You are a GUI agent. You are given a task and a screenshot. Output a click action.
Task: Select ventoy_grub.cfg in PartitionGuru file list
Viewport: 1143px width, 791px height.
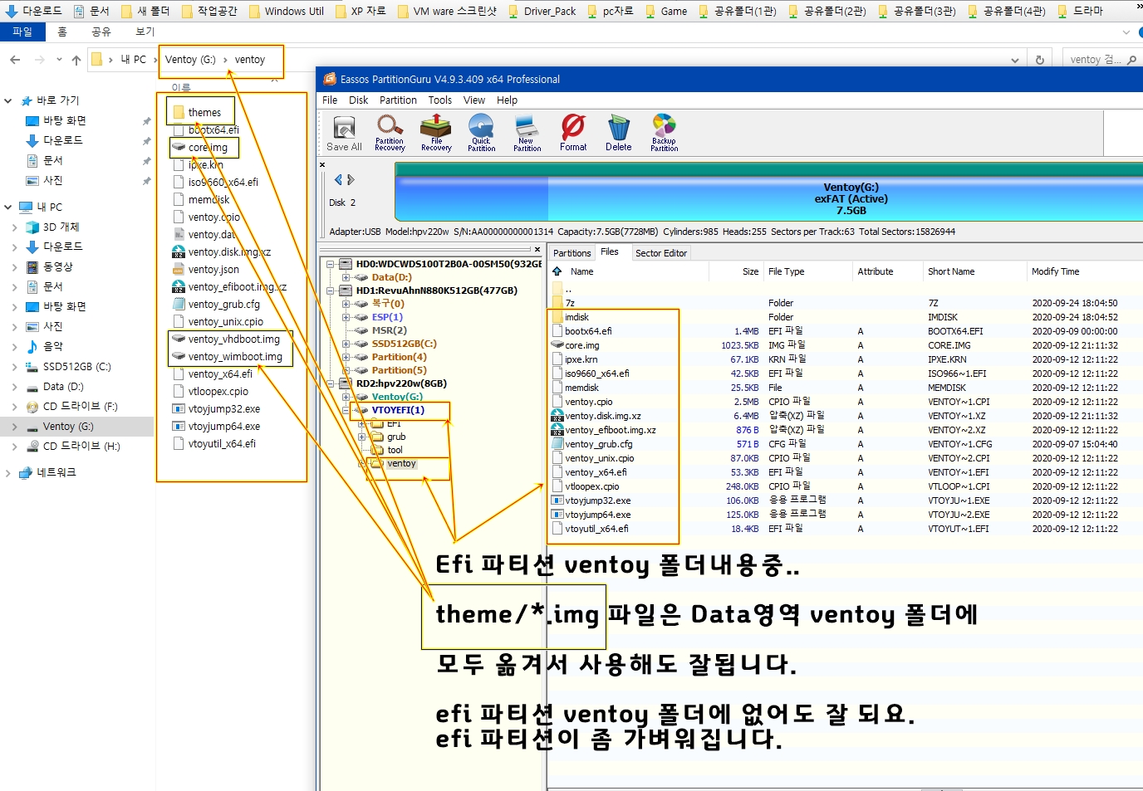click(x=598, y=444)
